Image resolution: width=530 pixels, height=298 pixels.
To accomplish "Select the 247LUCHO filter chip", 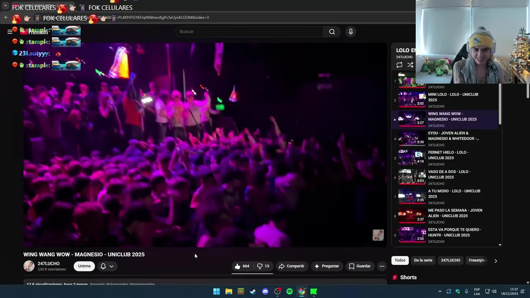I will tap(450, 260).
